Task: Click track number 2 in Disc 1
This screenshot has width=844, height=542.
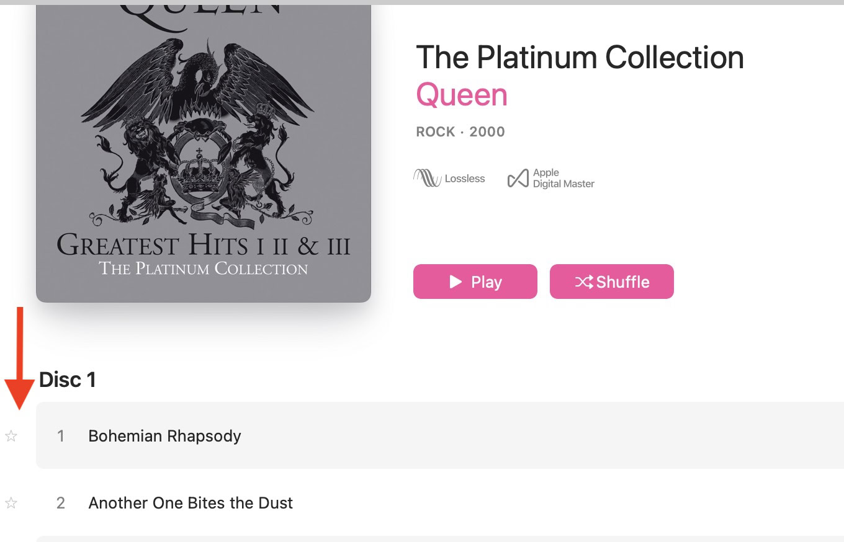Action: (61, 503)
